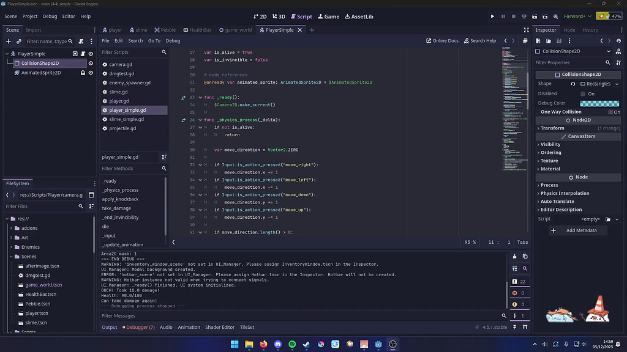This screenshot has height=352, width=627.
Task: Switch to the 3D workspace
Action: tap(279, 16)
